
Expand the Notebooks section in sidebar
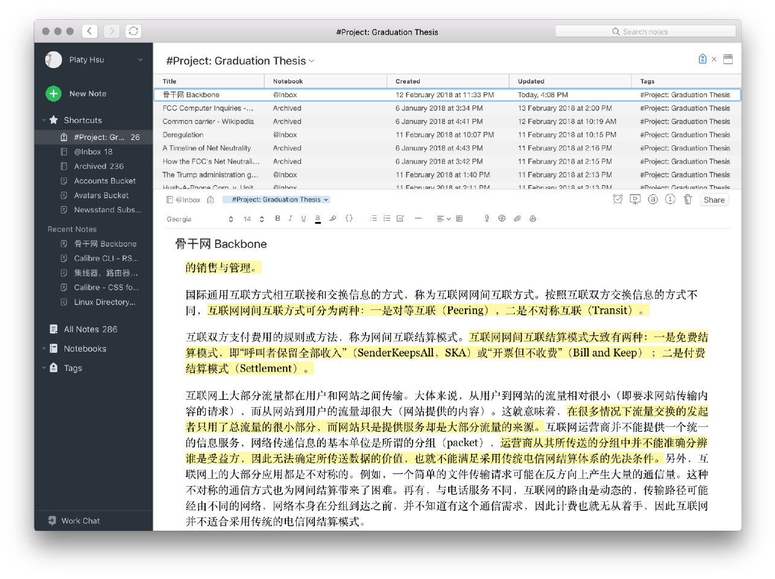pos(44,349)
